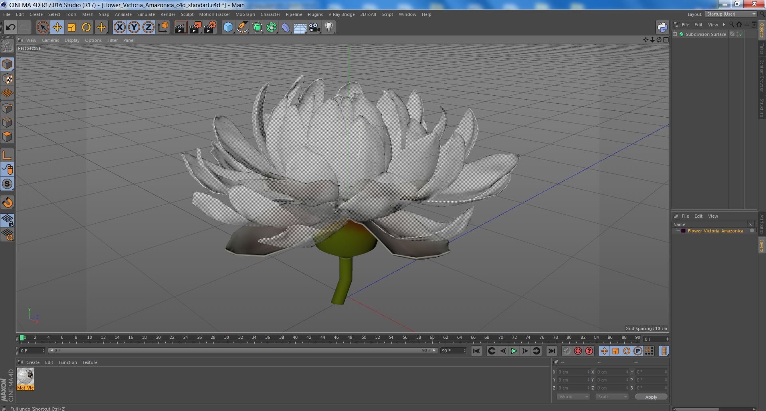Open viewport Display menu
This screenshot has height=411, width=766.
[72, 40]
